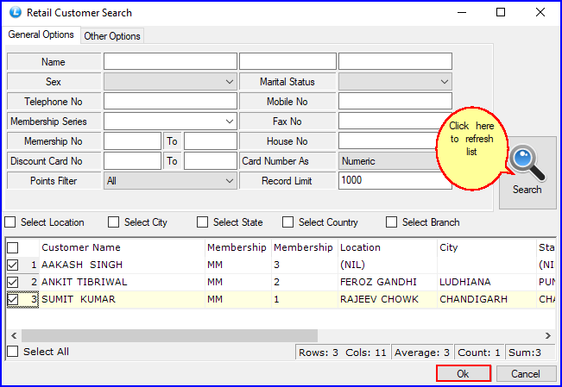Screen dimensions: 562x387
Task: Click the Location column header
Action: tap(387, 247)
